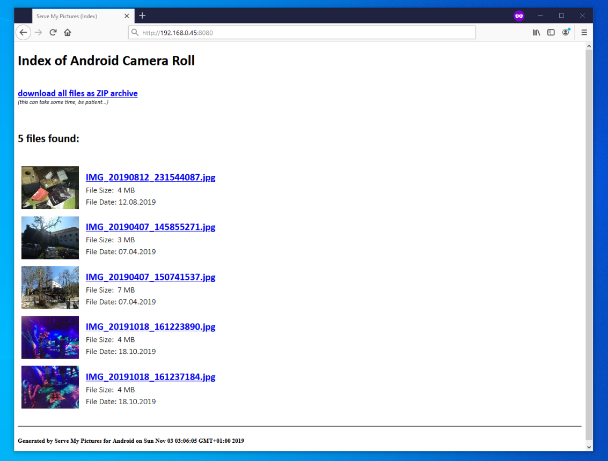Click 'File Date: 12.08.2019' text
Image resolution: width=608 pixels, height=461 pixels.
tap(121, 202)
